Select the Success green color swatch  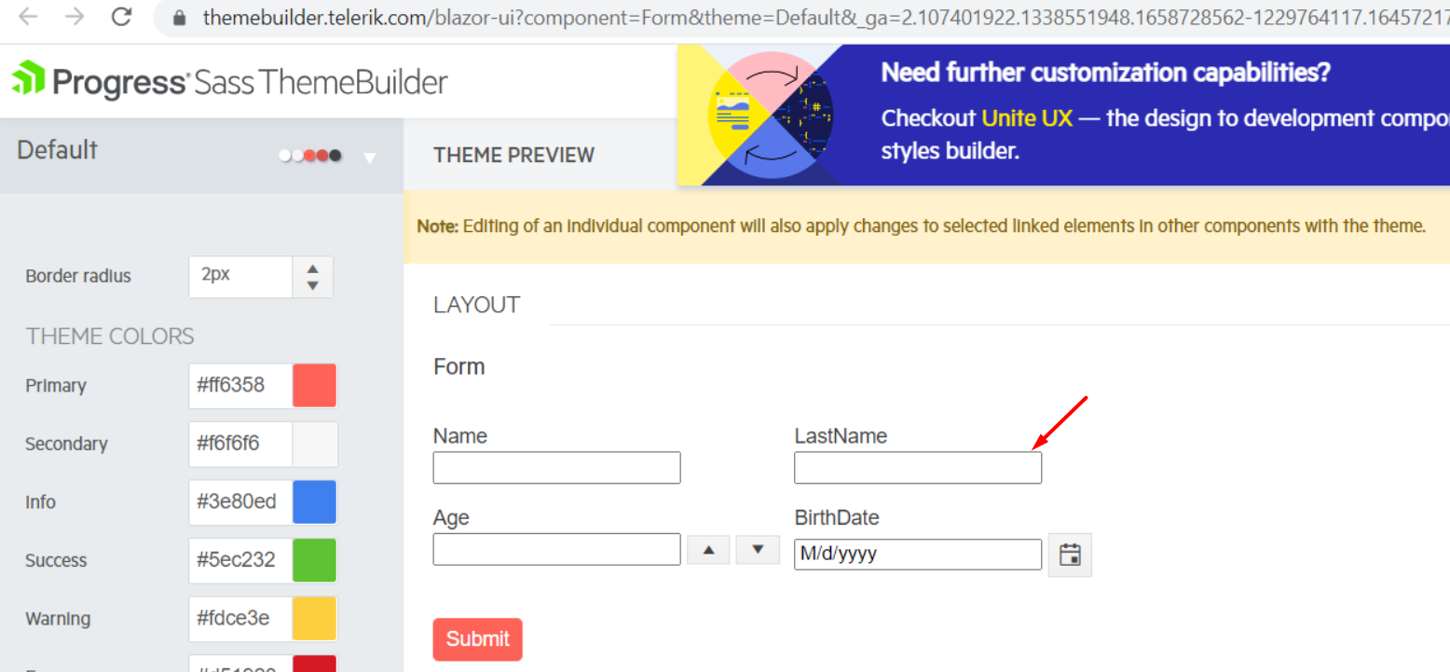coord(314,559)
